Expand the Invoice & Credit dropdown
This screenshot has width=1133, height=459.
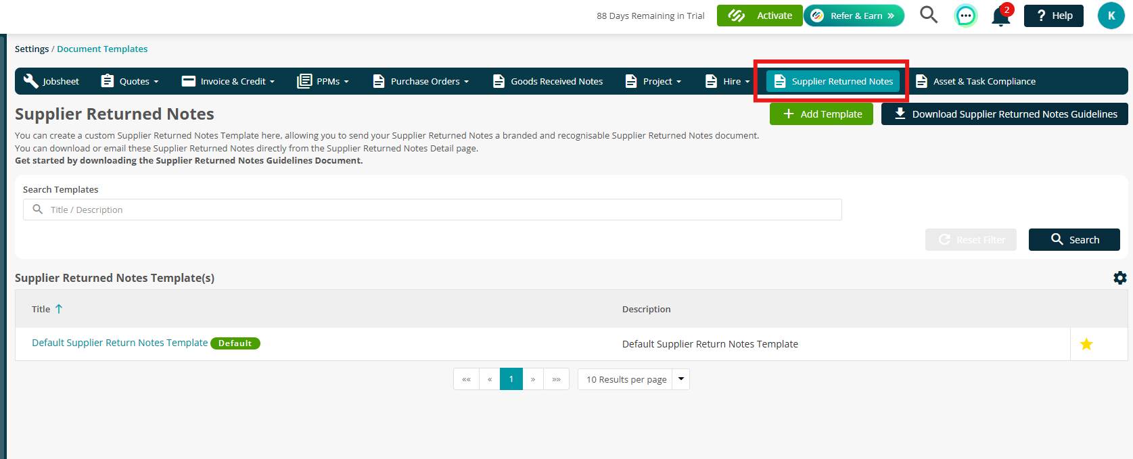pos(229,81)
